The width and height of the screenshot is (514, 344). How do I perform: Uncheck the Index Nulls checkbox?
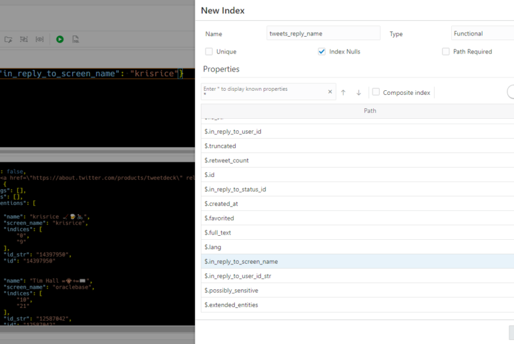322,51
